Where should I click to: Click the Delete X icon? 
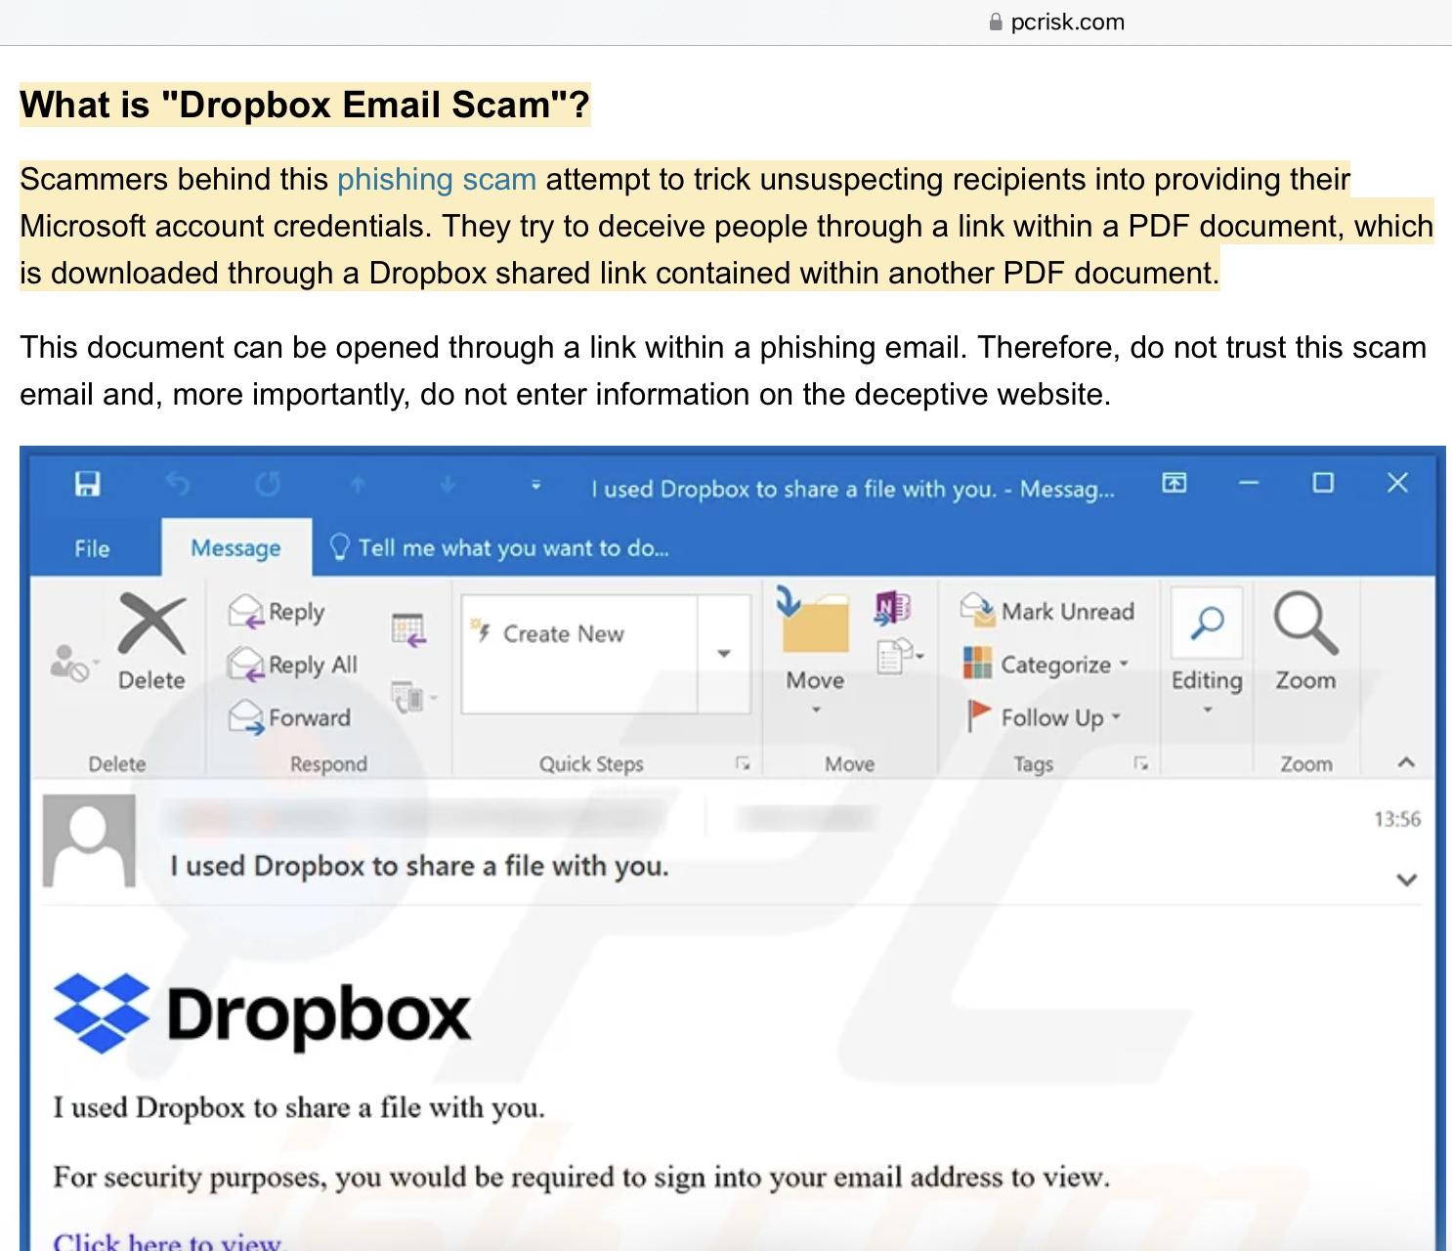pyautogui.click(x=152, y=625)
